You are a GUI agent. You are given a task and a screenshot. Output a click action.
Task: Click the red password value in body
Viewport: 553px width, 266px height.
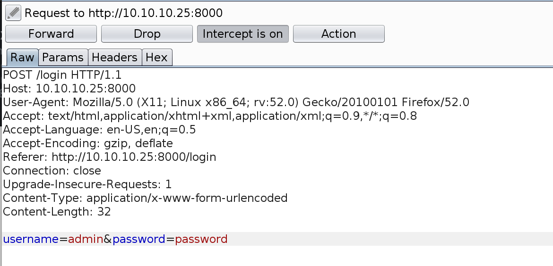(x=201, y=239)
